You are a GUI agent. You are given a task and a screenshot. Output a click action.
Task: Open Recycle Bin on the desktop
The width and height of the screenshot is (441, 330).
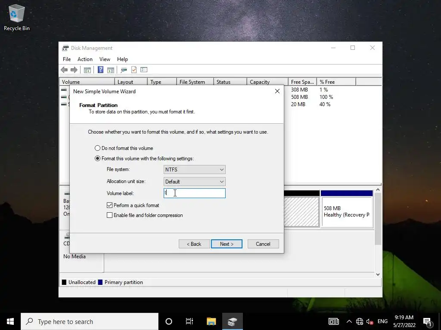pyautogui.click(x=17, y=17)
